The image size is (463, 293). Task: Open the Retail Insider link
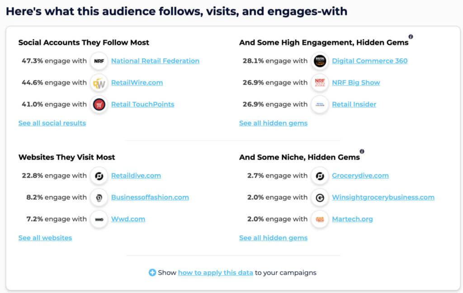(354, 104)
